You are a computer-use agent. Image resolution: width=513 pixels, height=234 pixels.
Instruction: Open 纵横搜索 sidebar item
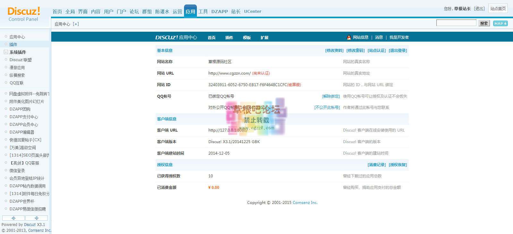(x=17, y=75)
